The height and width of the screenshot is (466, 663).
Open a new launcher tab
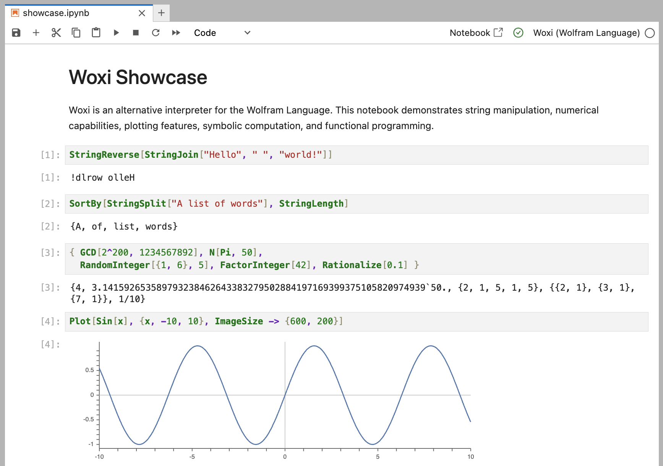click(161, 13)
